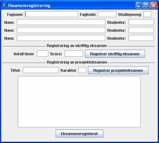This screenshot has width=159, height=143.
Task: Click the second Navn text field
Action: tap(61, 30)
